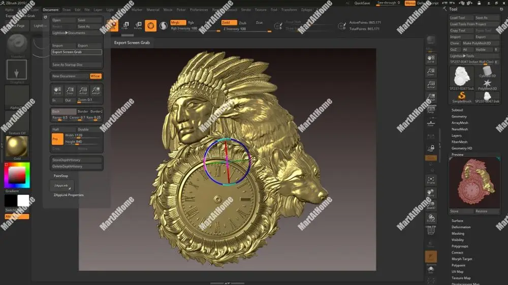Click Save As Startup Doc

77,65
